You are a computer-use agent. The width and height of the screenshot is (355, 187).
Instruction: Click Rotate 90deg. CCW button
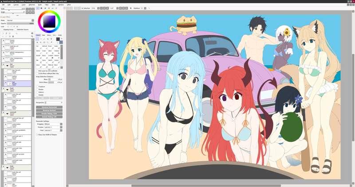click(x=49, y=113)
